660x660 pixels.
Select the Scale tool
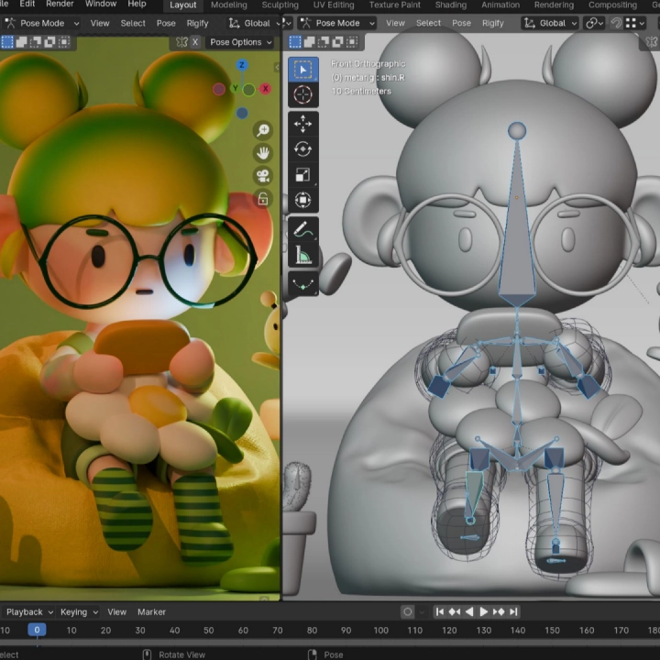[302, 174]
